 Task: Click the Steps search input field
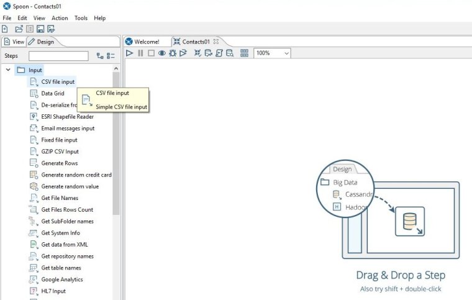[x=58, y=56]
